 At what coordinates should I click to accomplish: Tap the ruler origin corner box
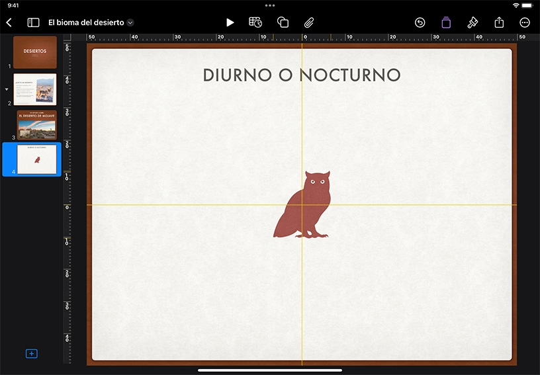(67, 37)
